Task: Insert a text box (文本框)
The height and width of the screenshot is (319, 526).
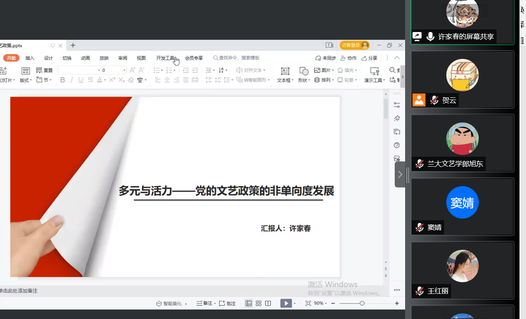Action: coord(285,75)
